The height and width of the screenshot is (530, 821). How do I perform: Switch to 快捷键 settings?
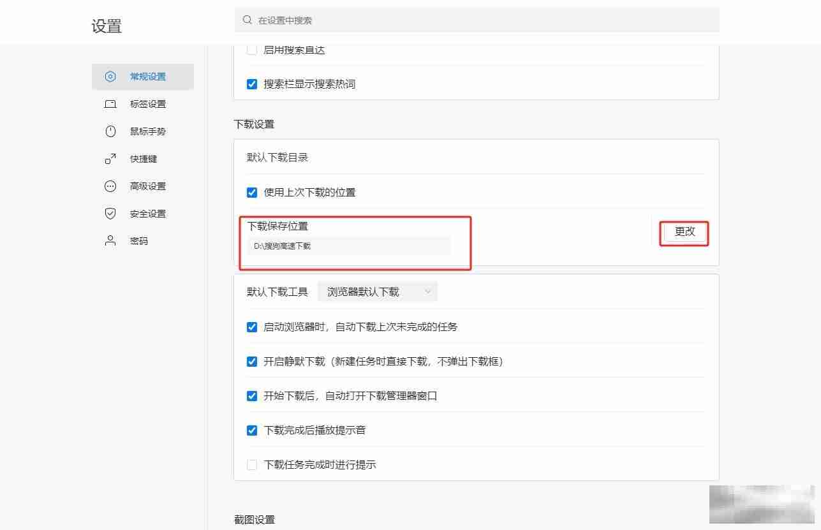(x=143, y=159)
